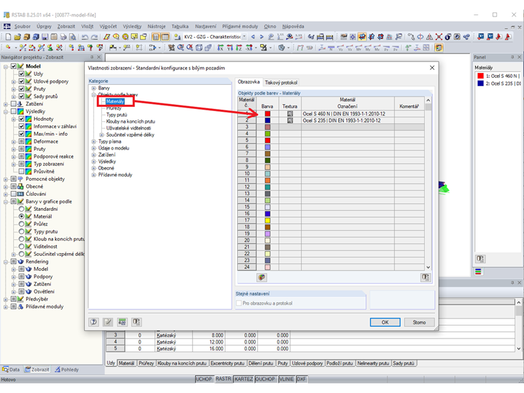Open the Výpočet menu
The width and height of the screenshot is (524, 393).
pyautogui.click(x=108, y=26)
